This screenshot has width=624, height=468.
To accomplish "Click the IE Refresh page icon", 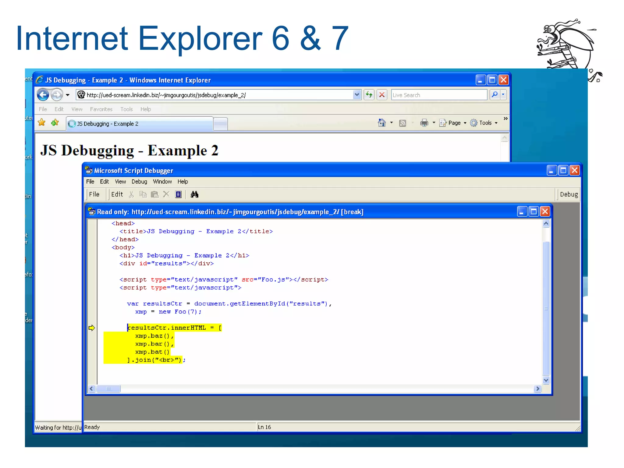I will point(369,95).
